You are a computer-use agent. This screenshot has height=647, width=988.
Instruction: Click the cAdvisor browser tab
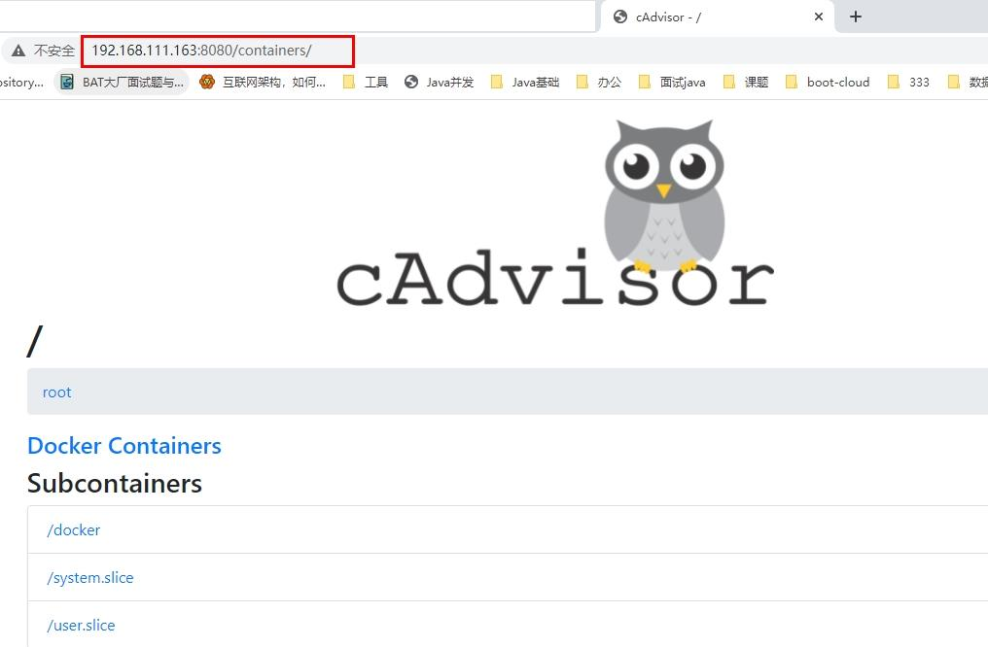click(x=717, y=17)
